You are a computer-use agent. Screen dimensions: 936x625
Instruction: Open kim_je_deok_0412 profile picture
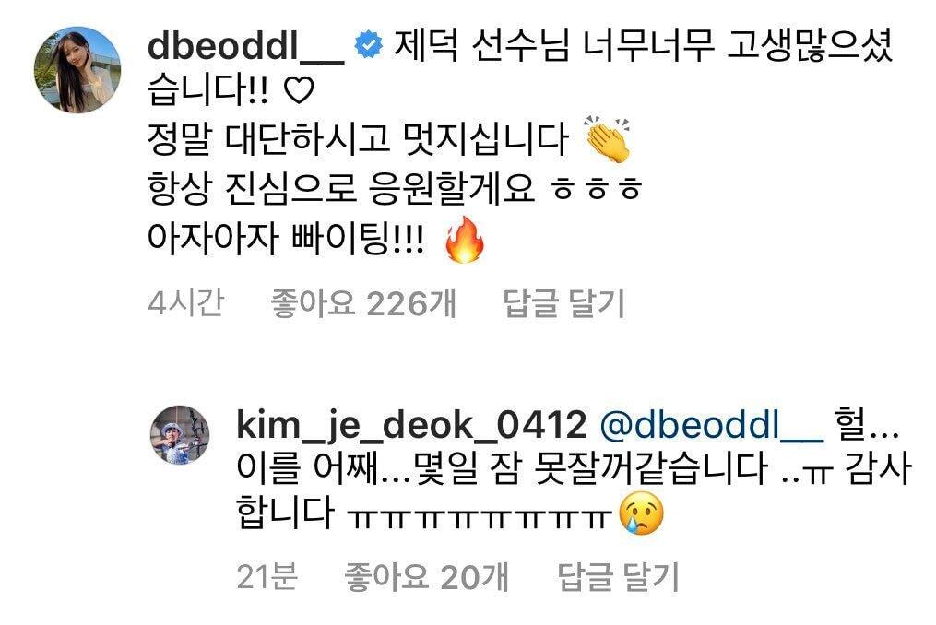[x=180, y=434]
